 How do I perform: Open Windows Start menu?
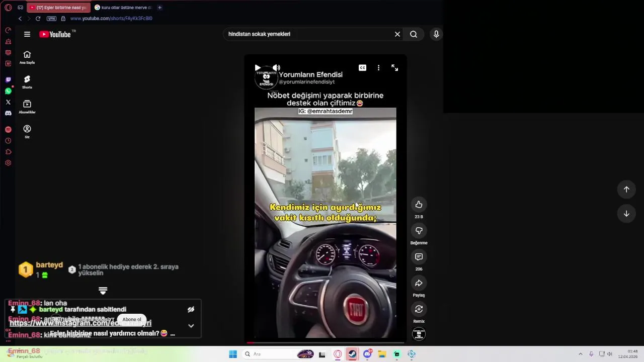tap(233, 354)
